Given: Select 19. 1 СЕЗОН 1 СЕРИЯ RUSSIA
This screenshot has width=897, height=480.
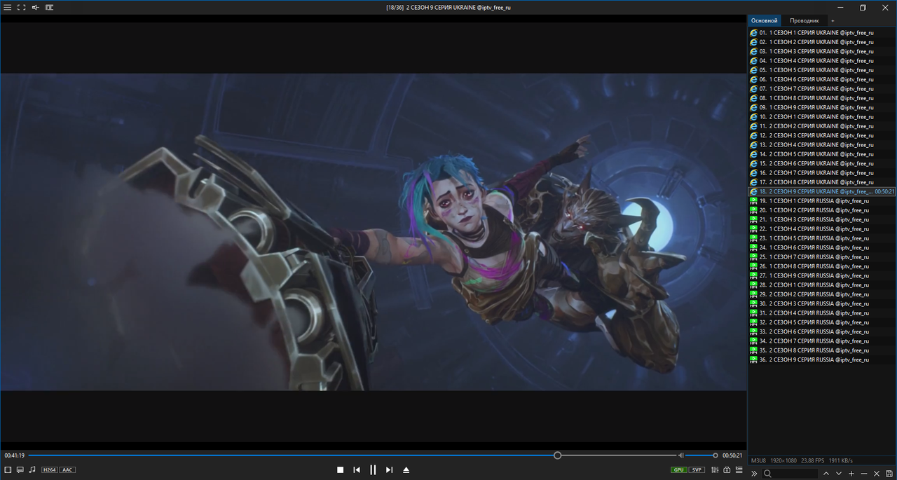Looking at the screenshot, I should (822, 200).
